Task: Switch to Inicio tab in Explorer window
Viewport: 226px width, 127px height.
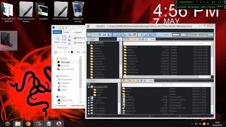Action: pyautogui.click(x=66, y=32)
